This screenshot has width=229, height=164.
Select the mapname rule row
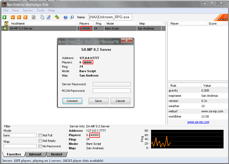point(198,96)
